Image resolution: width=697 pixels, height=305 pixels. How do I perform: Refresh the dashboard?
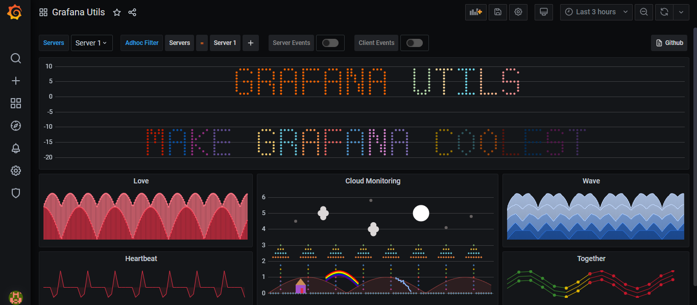[x=664, y=12]
